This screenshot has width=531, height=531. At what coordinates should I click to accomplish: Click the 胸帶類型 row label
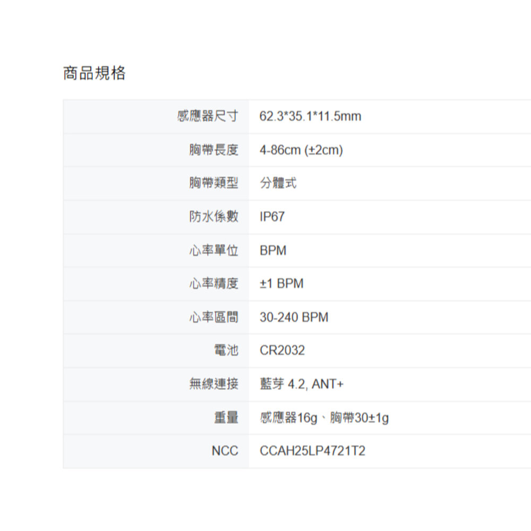point(213,183)
